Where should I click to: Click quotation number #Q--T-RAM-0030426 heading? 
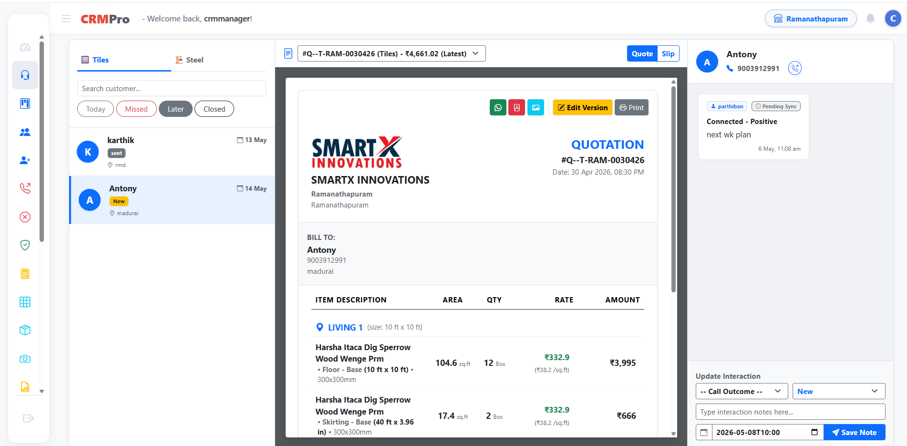pyautogui.click(x=602, y=160)
